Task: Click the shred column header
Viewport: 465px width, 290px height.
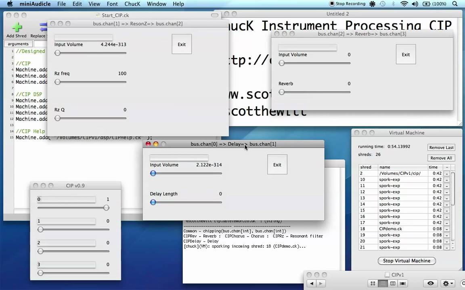Action: [x=368, y=167]
